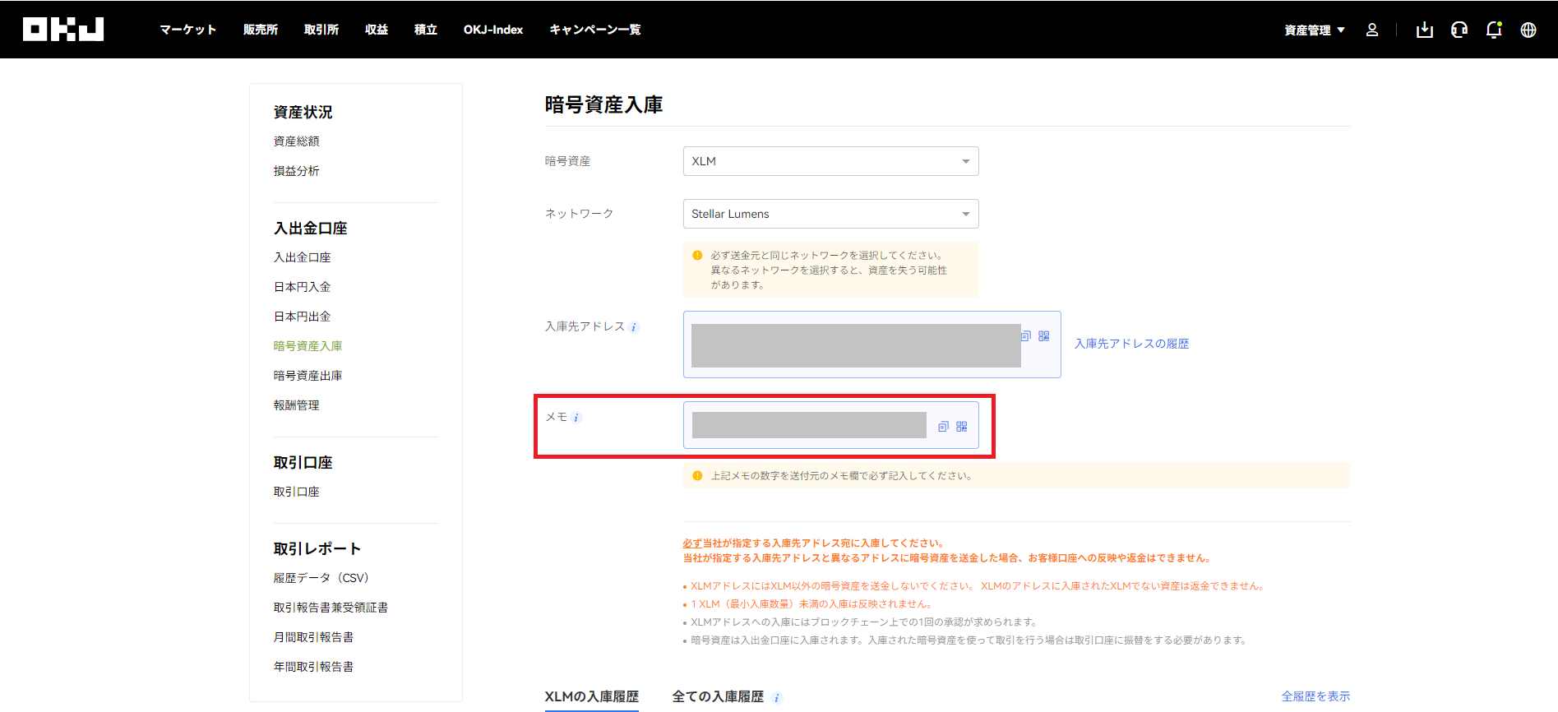
Task: Click the 暗号資産入庫 page heading
Action: click(x=604, y=105)
